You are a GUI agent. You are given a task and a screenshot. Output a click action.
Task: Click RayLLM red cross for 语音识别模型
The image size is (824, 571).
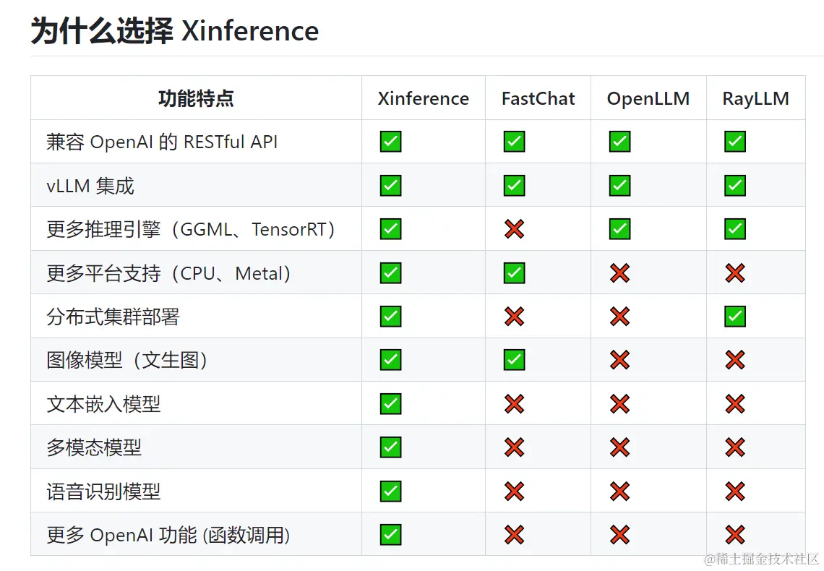click(x=734, y=491)
